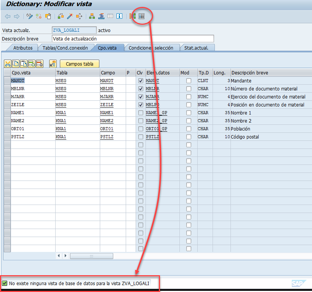Image resolution: width=312 pixels, height=292 pixels.
Task: Click the Campo link PSTLZ
Action: 107,137
